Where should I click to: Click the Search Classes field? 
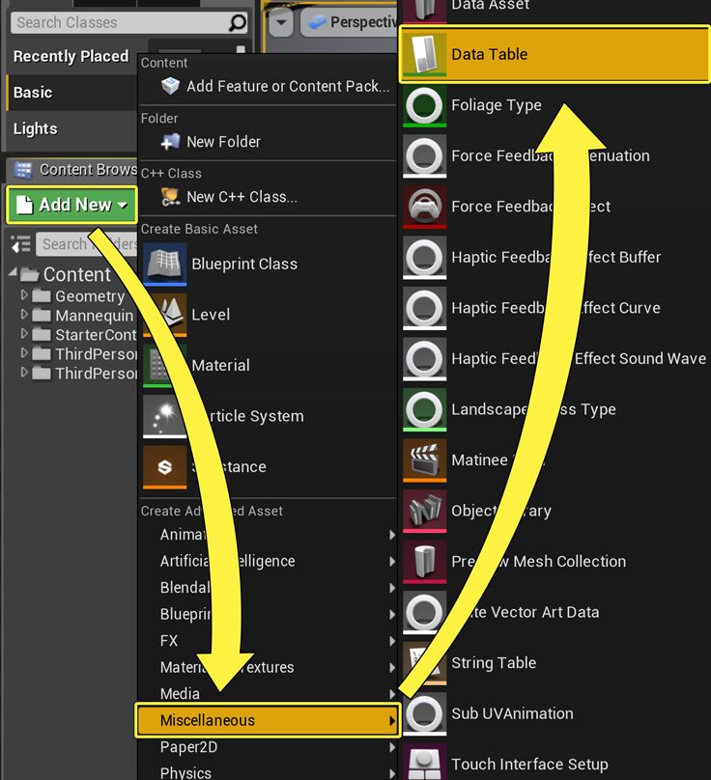coord(128,23)
